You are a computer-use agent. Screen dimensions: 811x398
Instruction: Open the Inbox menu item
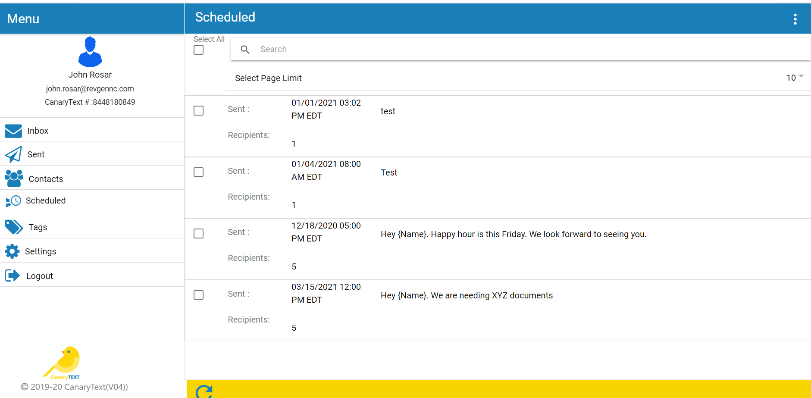38,131
